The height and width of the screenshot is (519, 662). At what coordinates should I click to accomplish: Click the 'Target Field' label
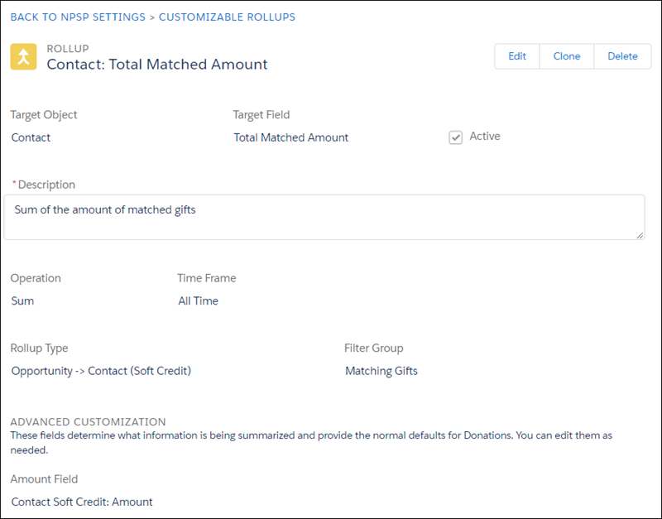tap(261, 115)
